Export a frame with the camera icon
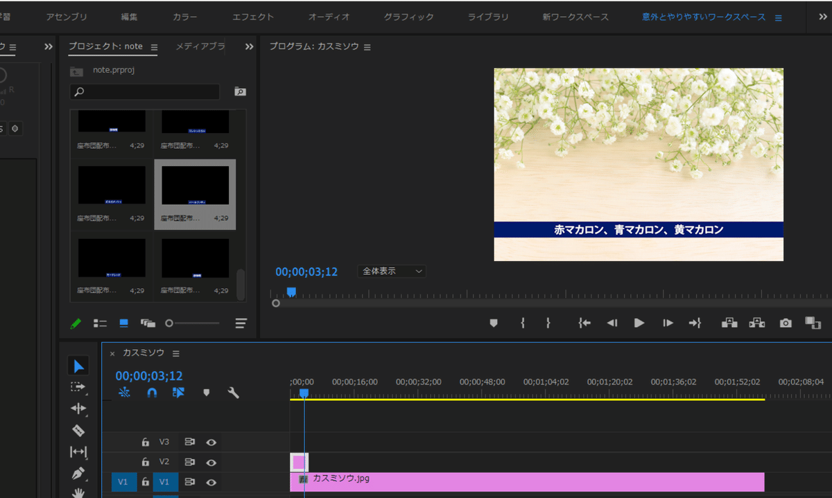The image size is (832, 498). pos(785,323)
